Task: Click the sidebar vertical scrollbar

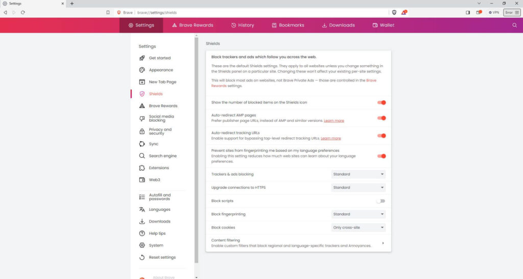Action: (197, 150)
